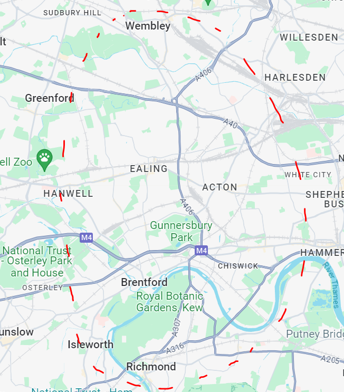Select the Greenford place label
Image resolution: width=344 pixels, height=392 pixels.
[x=50, y=98]
